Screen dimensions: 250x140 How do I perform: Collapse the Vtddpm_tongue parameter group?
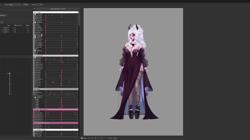pos(35,130)
